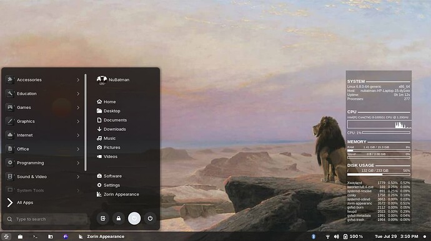Open the Internet category cloud icon
The width and height of the screenshot is (431, 241).
click(10, 135)
